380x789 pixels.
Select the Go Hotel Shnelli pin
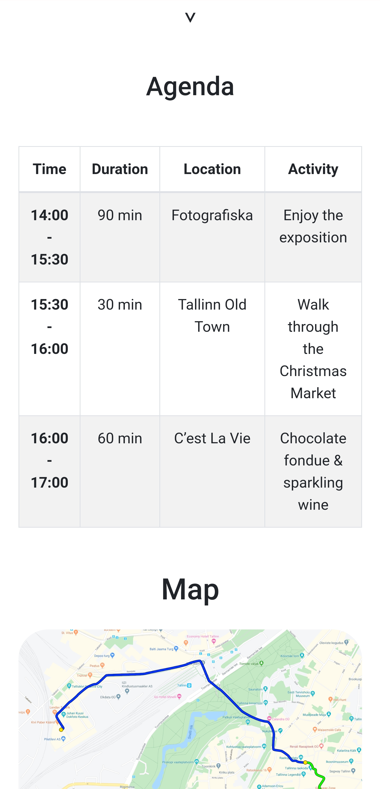click(179, 696)
